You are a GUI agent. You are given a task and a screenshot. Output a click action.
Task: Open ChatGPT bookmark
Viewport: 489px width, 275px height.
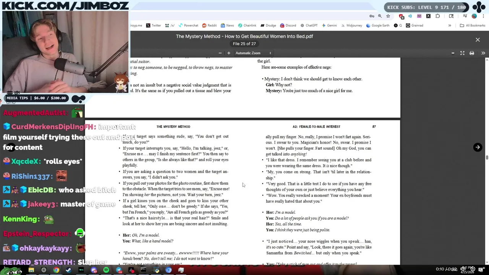[x=309, y=26]
